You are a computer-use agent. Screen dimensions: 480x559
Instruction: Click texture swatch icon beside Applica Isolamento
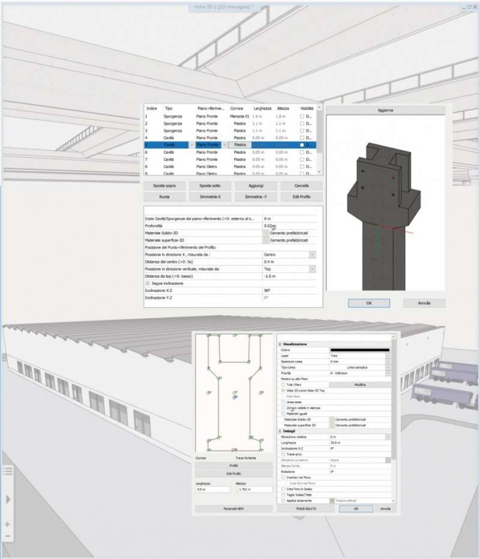331,500
